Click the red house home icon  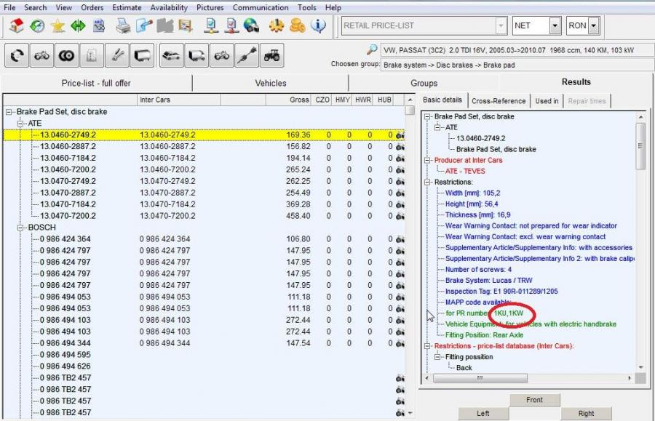coord(16,26)
